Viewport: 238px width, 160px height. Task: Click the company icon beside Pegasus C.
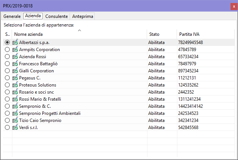[15, 78]
